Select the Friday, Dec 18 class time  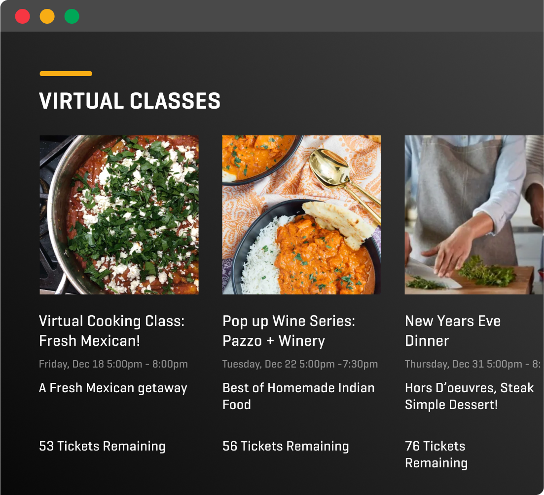tap(113, 364)
